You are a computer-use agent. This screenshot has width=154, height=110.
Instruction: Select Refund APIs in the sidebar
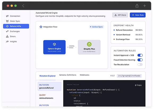coord(16,26)
